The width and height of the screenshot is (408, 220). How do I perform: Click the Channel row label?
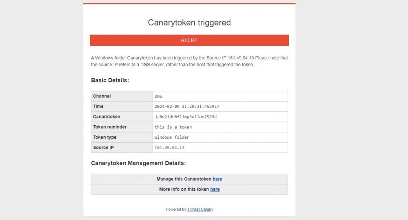click(x=102, y=96)
